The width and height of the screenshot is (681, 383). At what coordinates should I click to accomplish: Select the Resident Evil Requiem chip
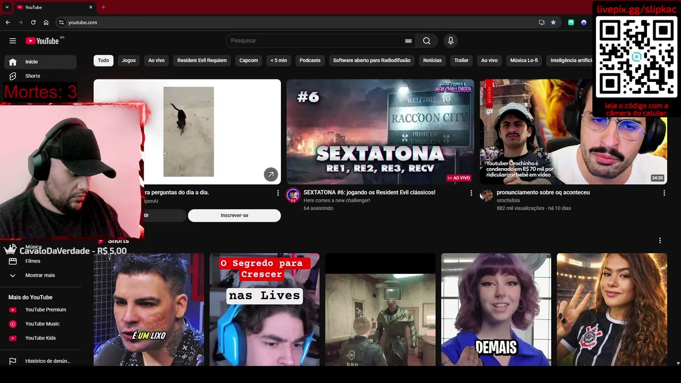click(x=202, y=61)
